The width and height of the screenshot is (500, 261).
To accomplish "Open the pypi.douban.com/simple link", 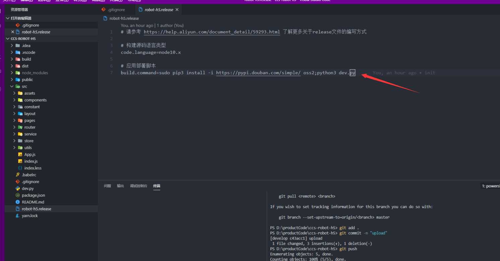I will [258, 73].
